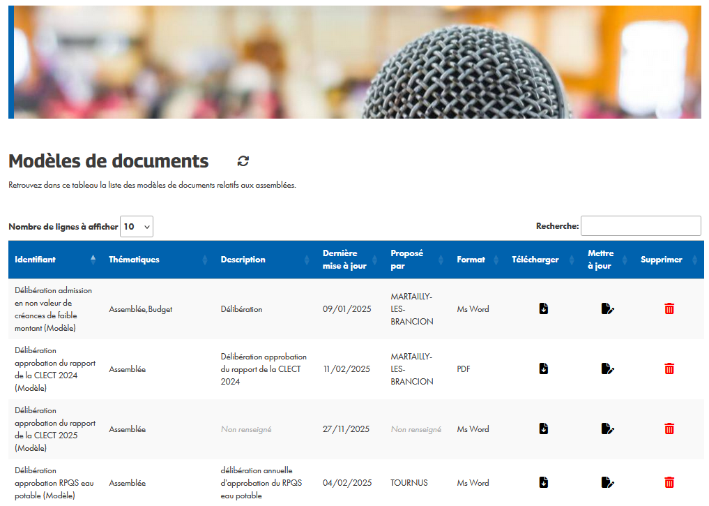Delete the 'admission en non valeur' model
Screen dimensions: 709x506
[x=669, y=308]
